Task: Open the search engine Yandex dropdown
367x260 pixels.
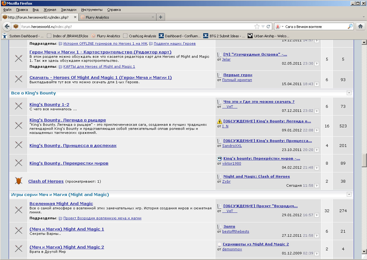Action: [x=282, y=26]
